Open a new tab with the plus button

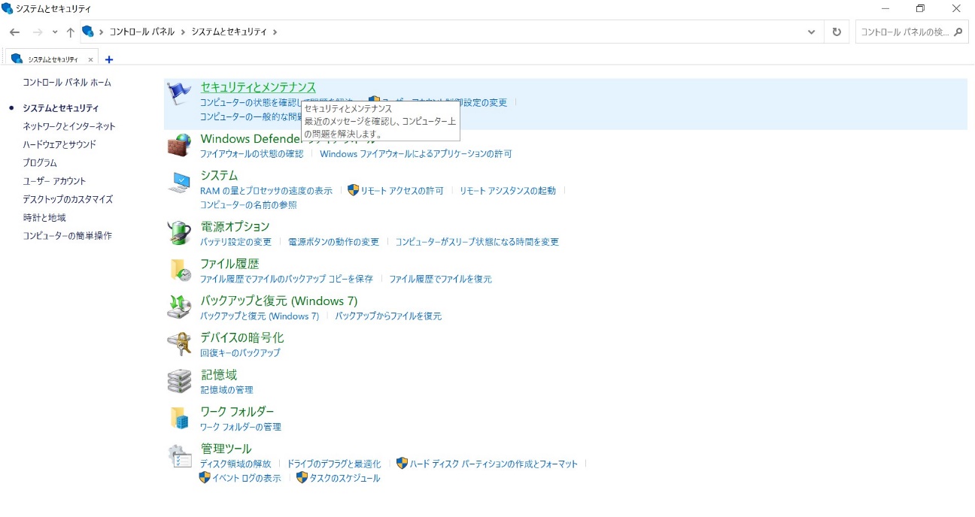tap(109, 58)
